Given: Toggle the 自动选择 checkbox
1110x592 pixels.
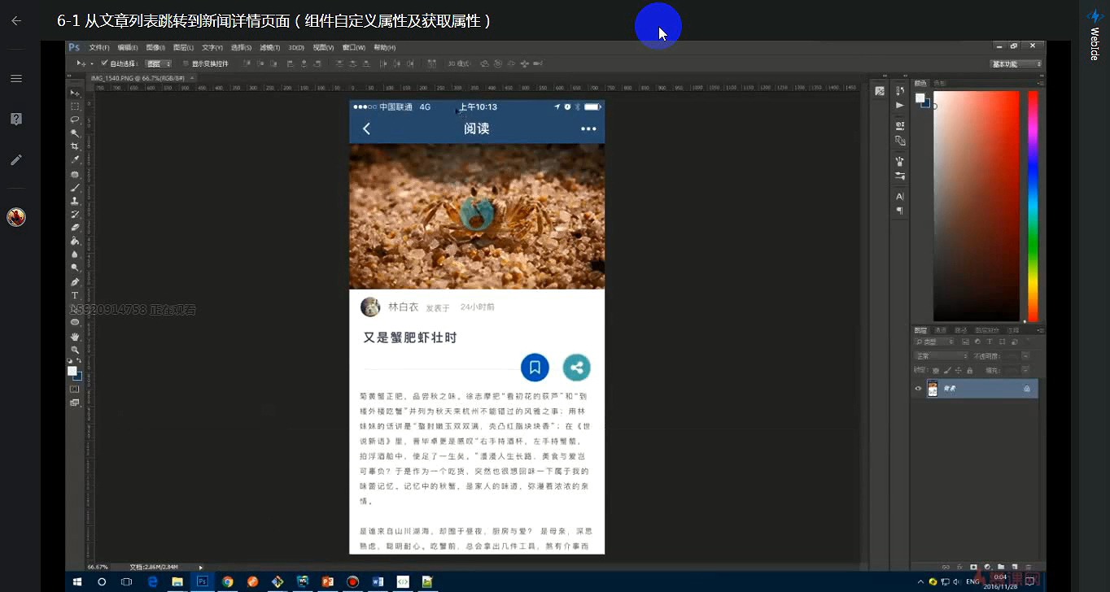Looking at the screenshot, I should [104, 63].
